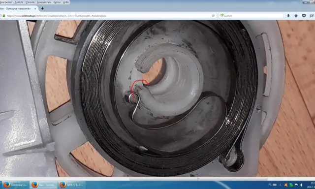Open the Extras menu
Viewport: 315px width, 189px height.
tap(57, 2)
